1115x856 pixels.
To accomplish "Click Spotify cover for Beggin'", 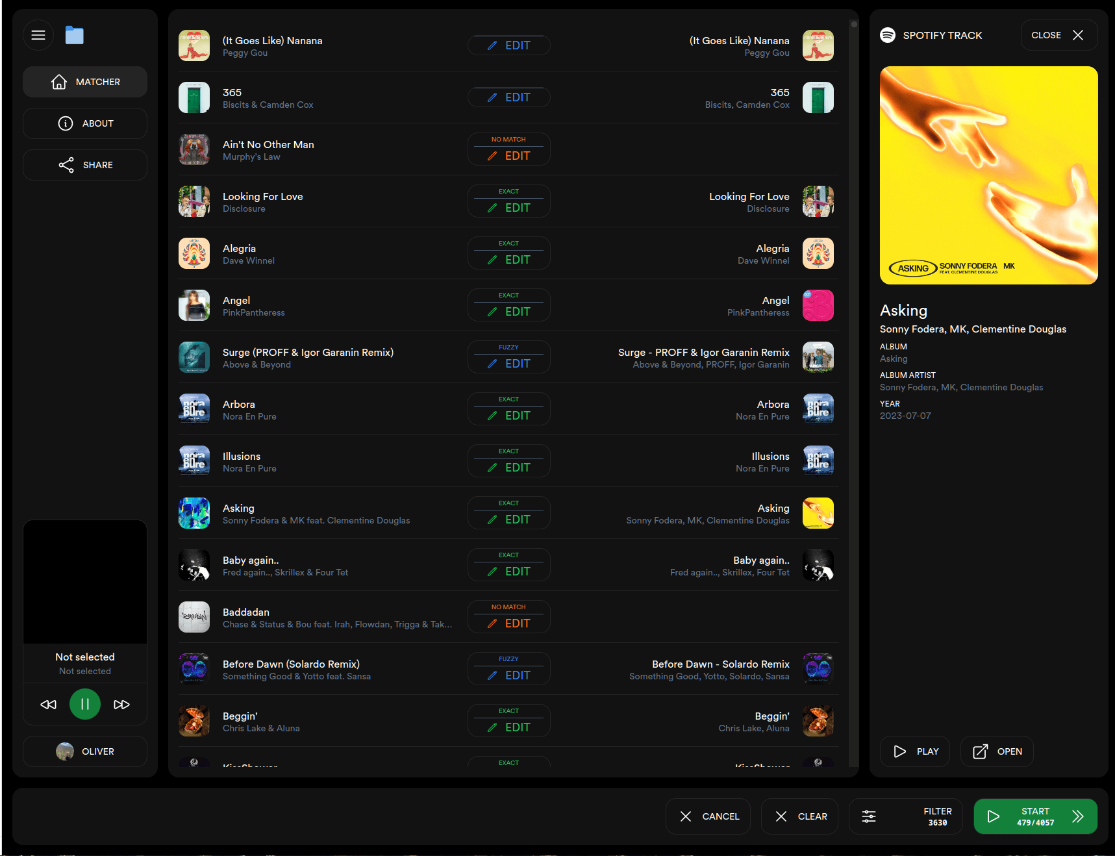I will (818, 721).
